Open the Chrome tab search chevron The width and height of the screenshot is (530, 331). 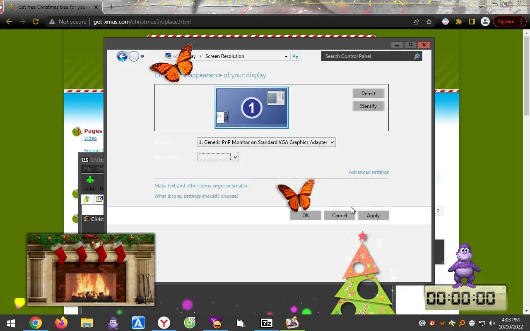[480, 7]
